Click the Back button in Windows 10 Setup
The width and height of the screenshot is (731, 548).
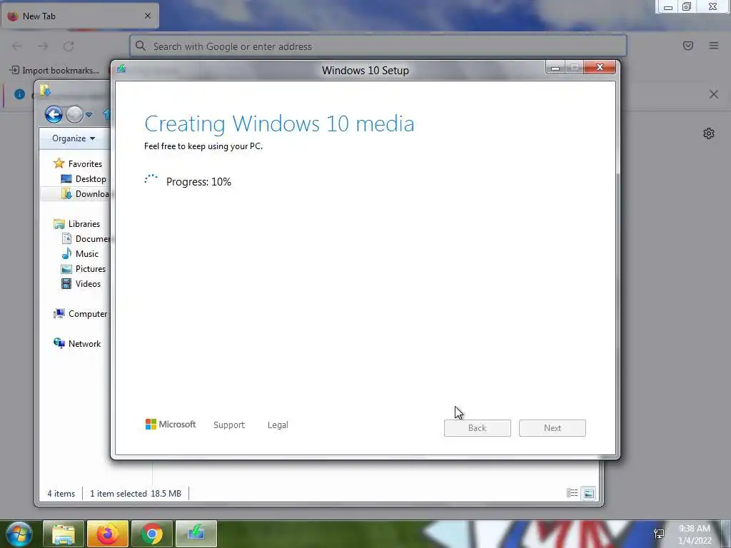tap(477, 428)
